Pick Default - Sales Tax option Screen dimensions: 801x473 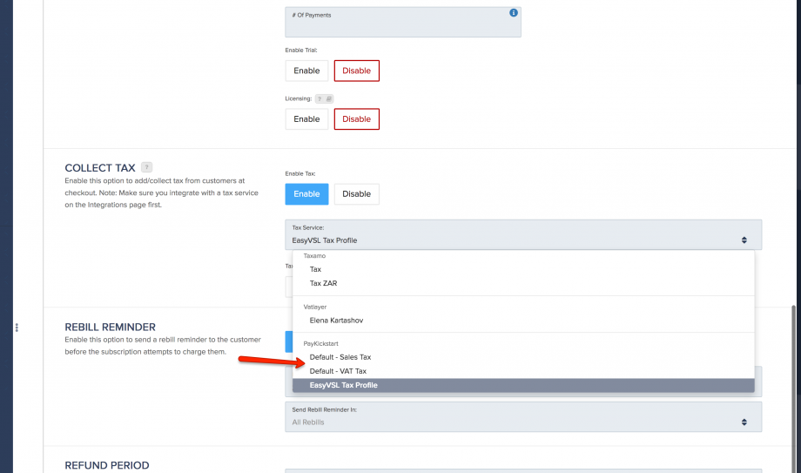340,357
